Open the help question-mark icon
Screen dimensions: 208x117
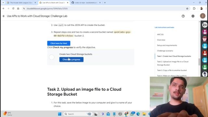183,16
